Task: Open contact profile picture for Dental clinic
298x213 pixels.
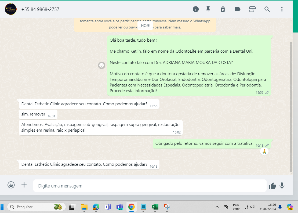Action: [11, 9]
